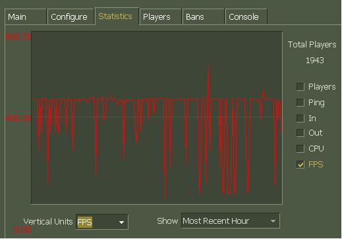Open the Configure tab
Screen dimensions: 342x239
(71, 16)
